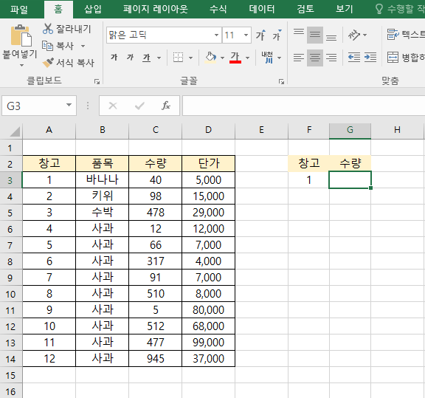Viewport: 425px width, 398px height.
Task: Apply red font color 가 icon
Action: 235,58
